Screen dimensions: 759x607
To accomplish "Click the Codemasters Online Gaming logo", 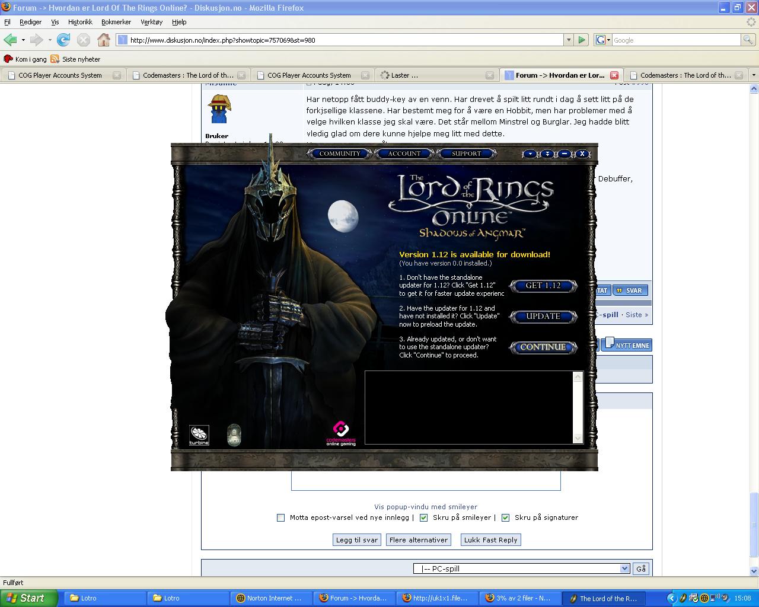I will [341, 433].
